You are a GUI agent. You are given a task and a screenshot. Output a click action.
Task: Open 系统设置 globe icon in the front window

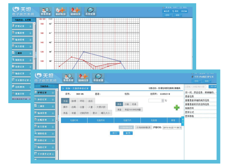[98, 78]
